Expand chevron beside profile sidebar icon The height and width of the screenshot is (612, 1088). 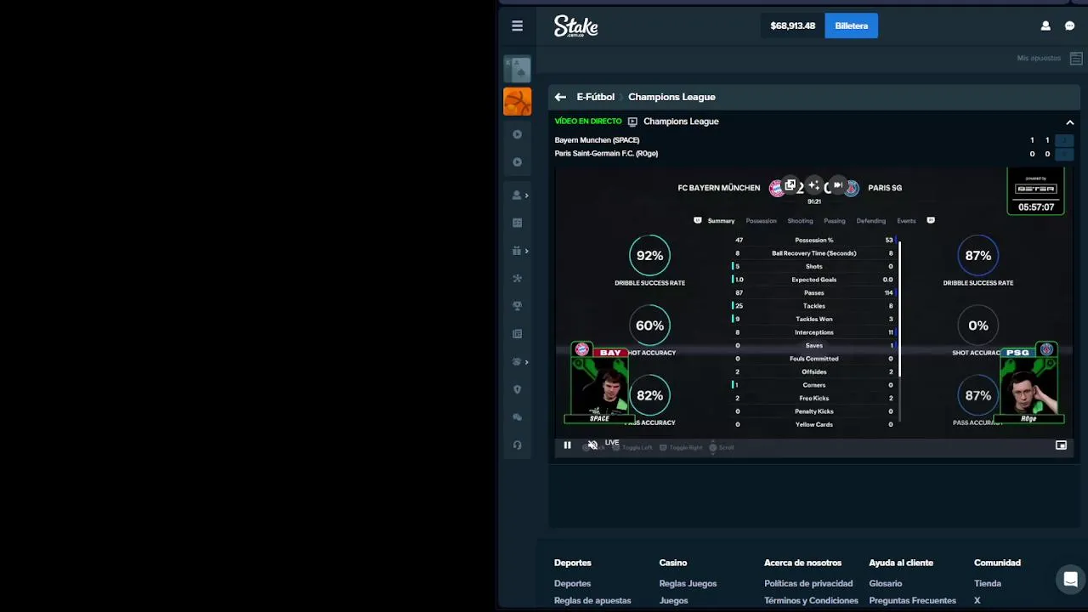pyautogui.click(x=527, y=195)
